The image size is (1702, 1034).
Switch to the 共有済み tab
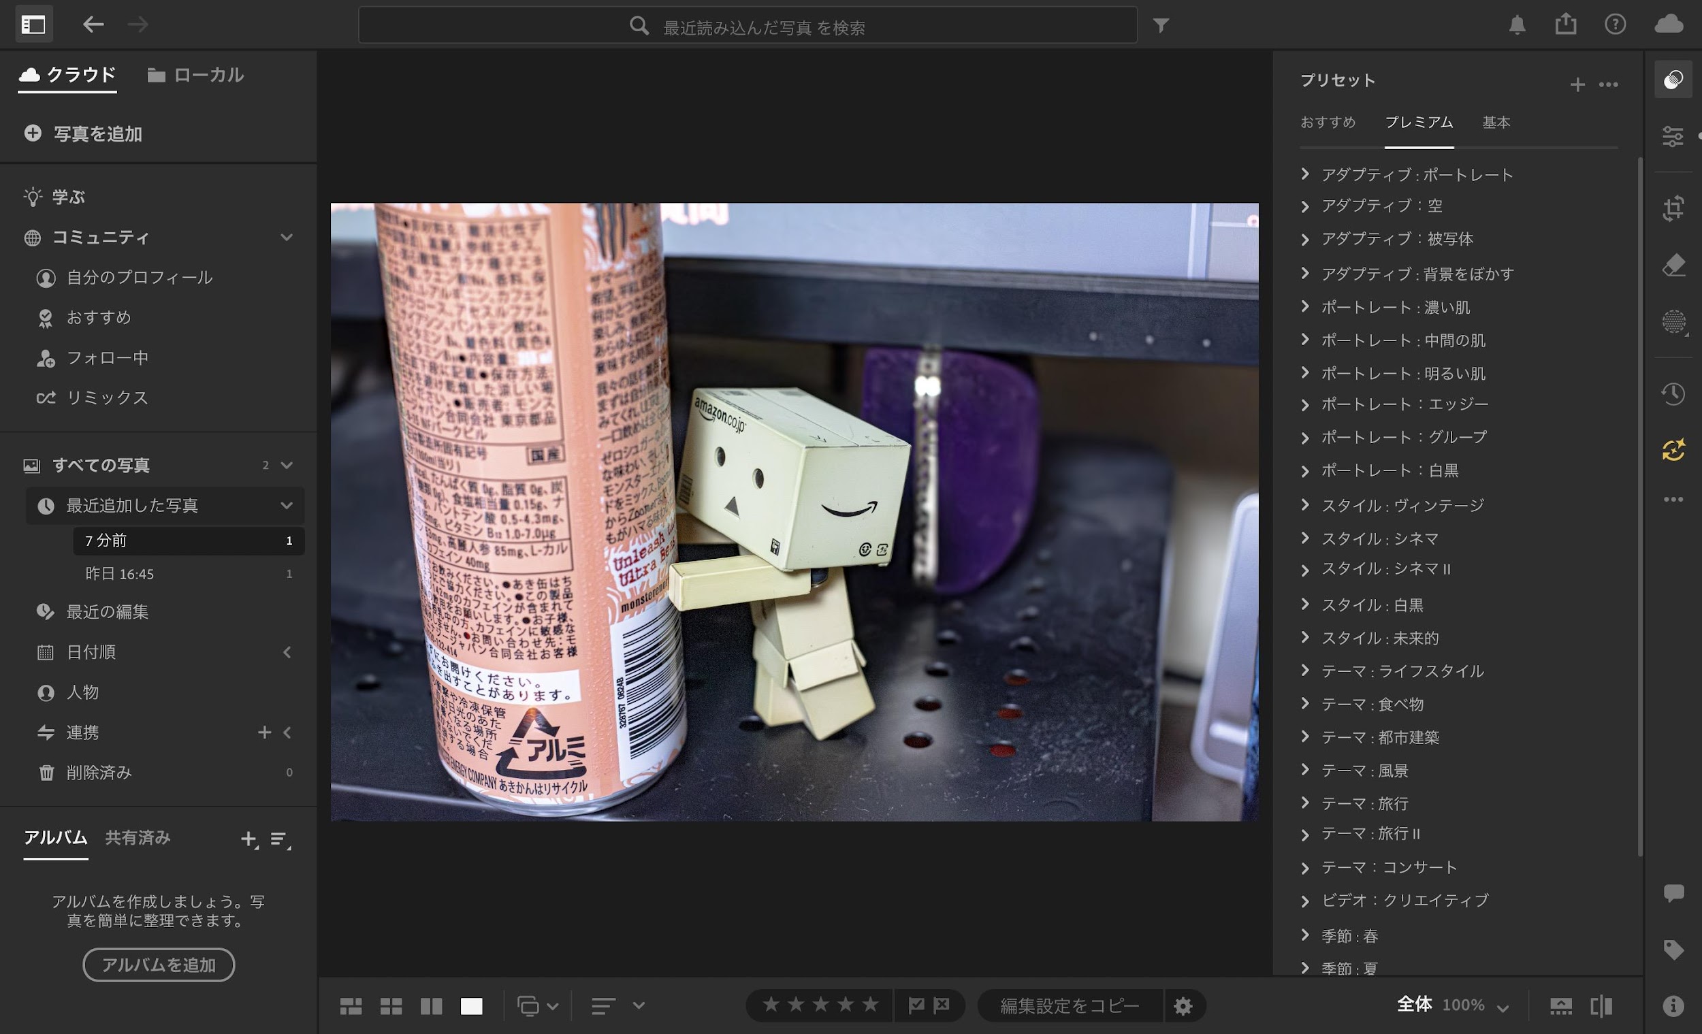138,837
